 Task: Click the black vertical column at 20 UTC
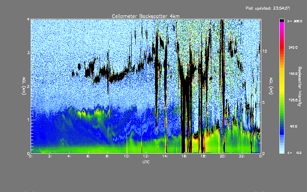click(x=223, y=86)
